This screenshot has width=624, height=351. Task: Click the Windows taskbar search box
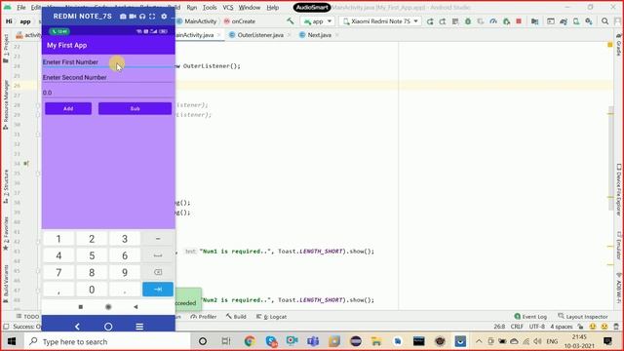(x=107, y=341)
